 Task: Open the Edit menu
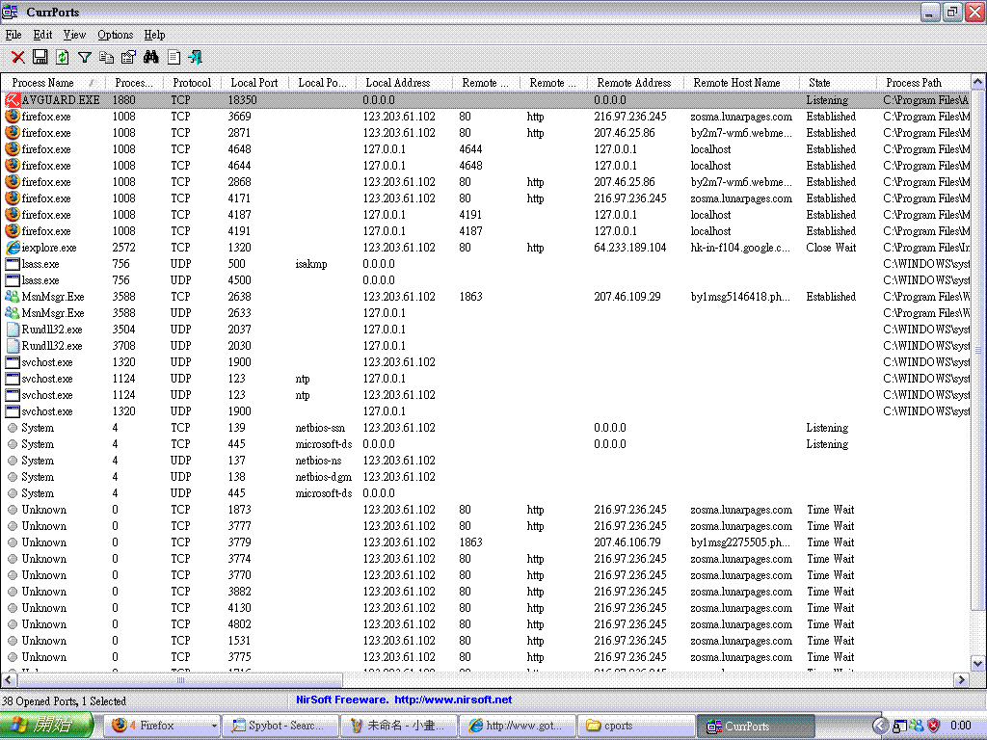point(42,35)
